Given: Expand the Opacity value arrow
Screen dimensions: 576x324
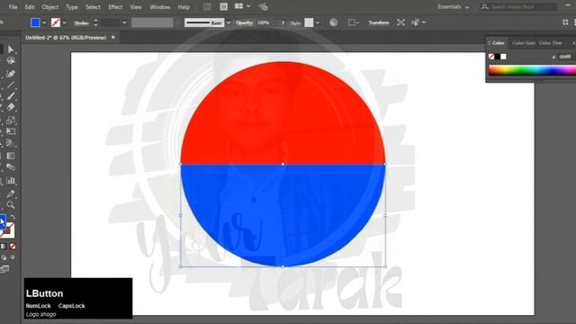Looking at the screenshot, I should [x=283, y=22].
